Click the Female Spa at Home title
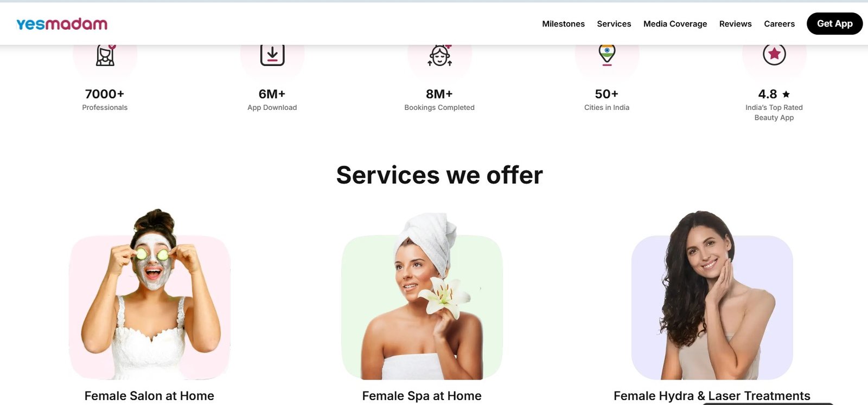Screen dimensions: 868x405 [422, 396]
